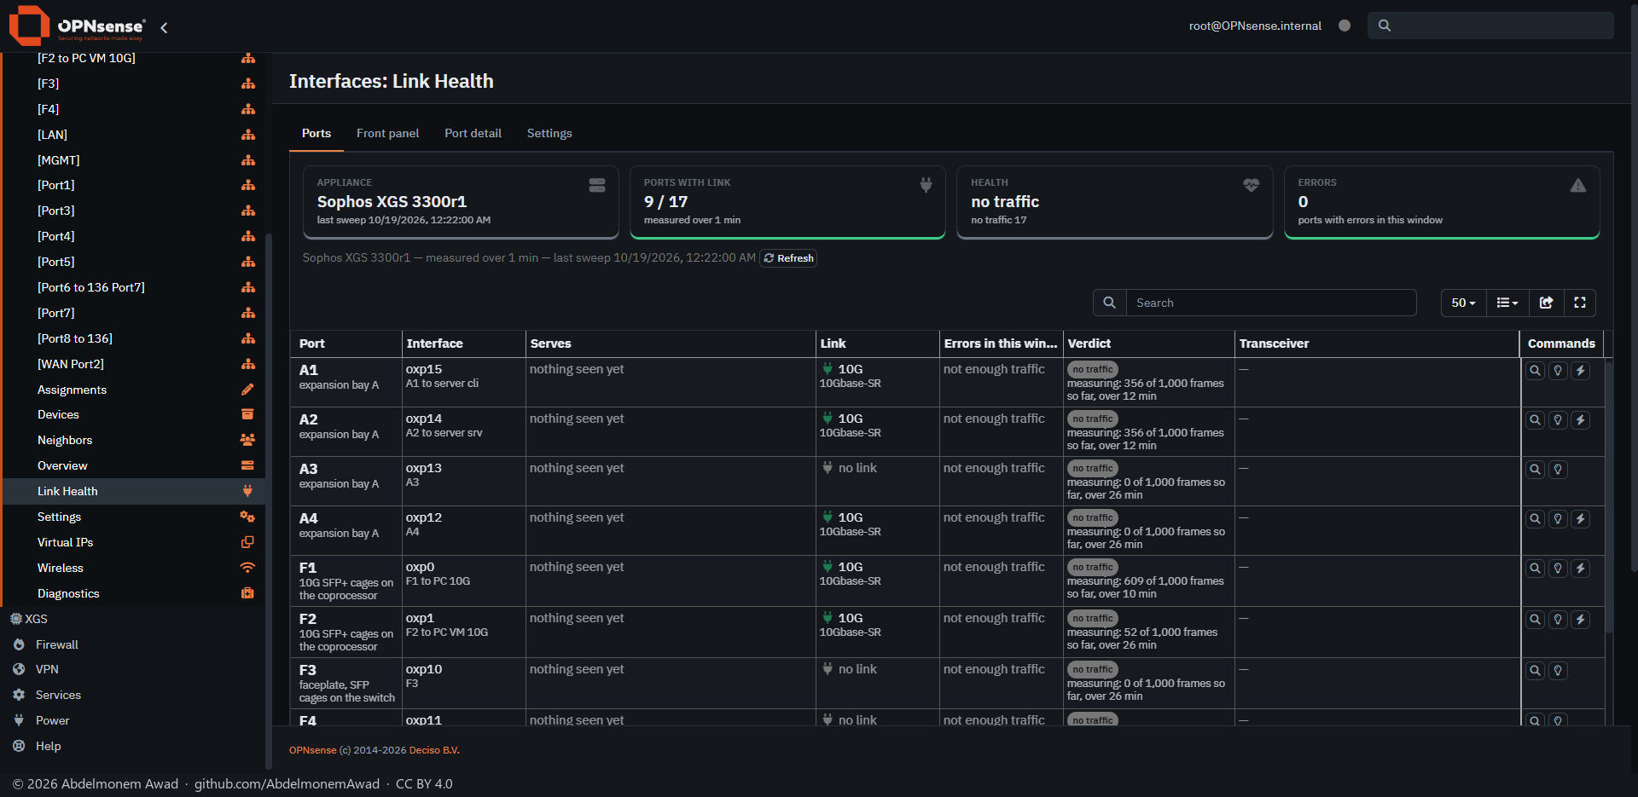Toggle fullscreen view of the ports table
This screenshot has width=1638, height=797.
coord(1580,303)
